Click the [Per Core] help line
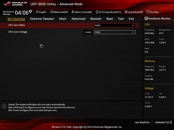The height and width of the screenshot is (130, 174). (x=33, y=110)
